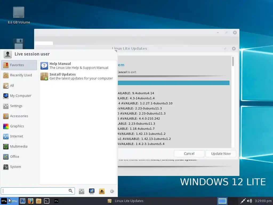Launch Install Updates from Favorites
The height and width of the screenshot is (205, 273).
(78, 76)
